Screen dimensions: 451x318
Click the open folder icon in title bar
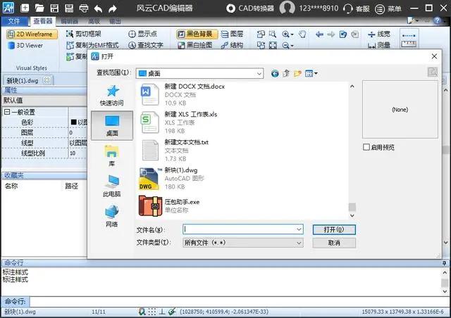point(39,8)
